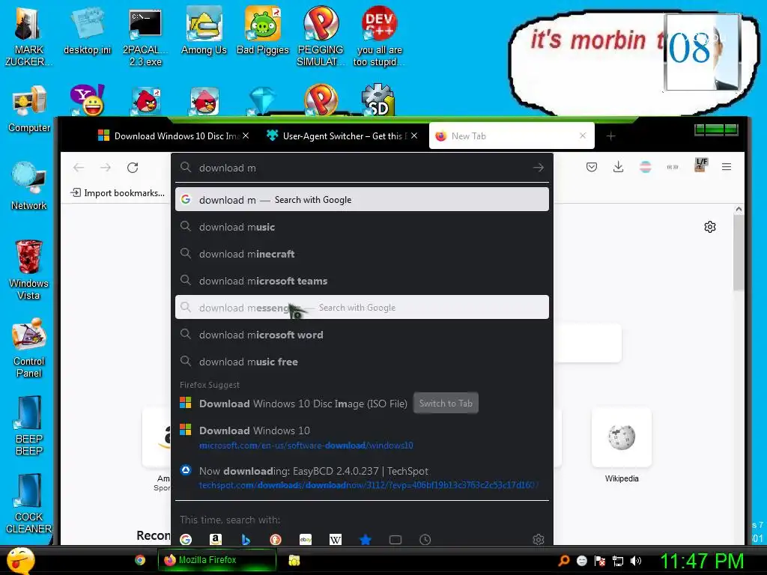Screen dimensions: 767x575
Task: Open the Windows Vista recycle bin icon
Action: click(28, 270)
